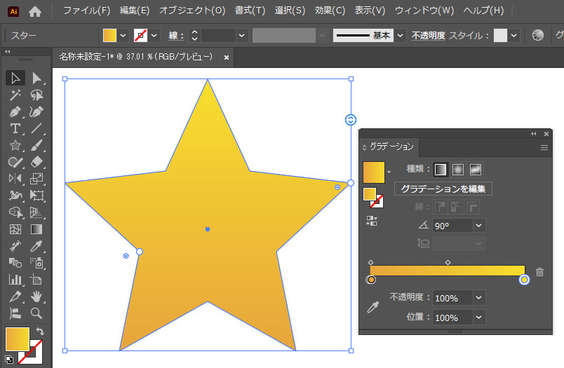Expand the 不透明度 100% dropdown in panel
This screenshot has height=368, width=564.
click(x=479, y=298)
